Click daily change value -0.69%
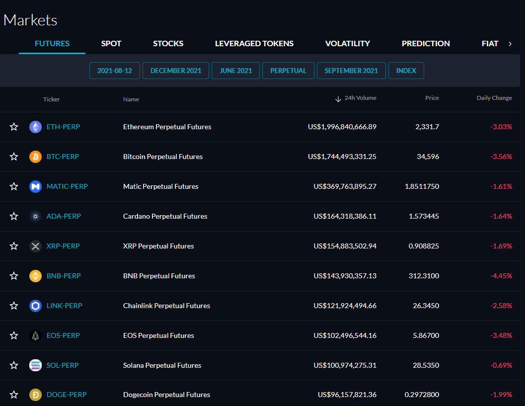 tap(501, 365)
